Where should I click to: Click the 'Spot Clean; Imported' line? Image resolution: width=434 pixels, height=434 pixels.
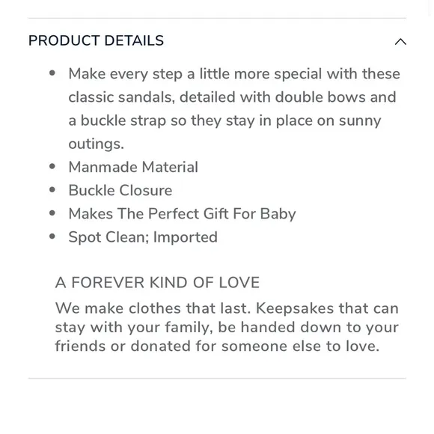(x=143, y=237)
